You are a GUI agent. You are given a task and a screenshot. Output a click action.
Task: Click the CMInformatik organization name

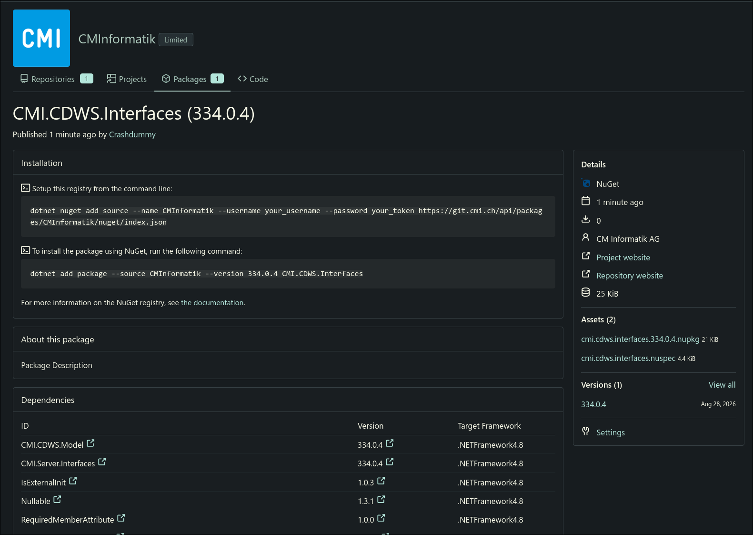click(x=117, y=39)
